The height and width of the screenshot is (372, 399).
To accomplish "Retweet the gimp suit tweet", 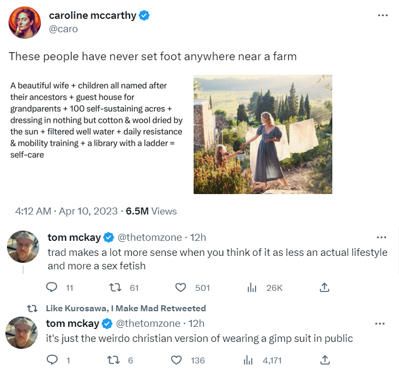I will tap(115, 360).
